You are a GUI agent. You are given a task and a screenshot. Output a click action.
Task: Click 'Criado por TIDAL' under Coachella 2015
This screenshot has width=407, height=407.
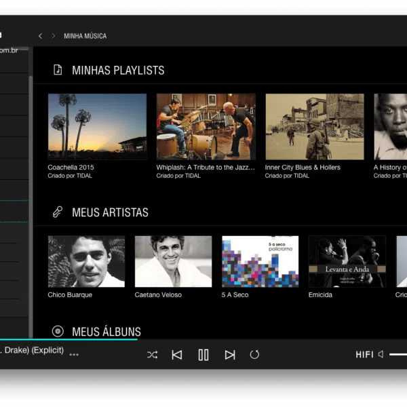tap(70, 176)
